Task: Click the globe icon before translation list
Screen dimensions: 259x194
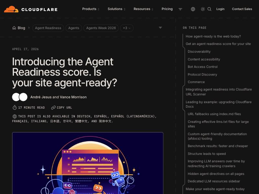Action: pyautogui.click(x=15, y=116)
